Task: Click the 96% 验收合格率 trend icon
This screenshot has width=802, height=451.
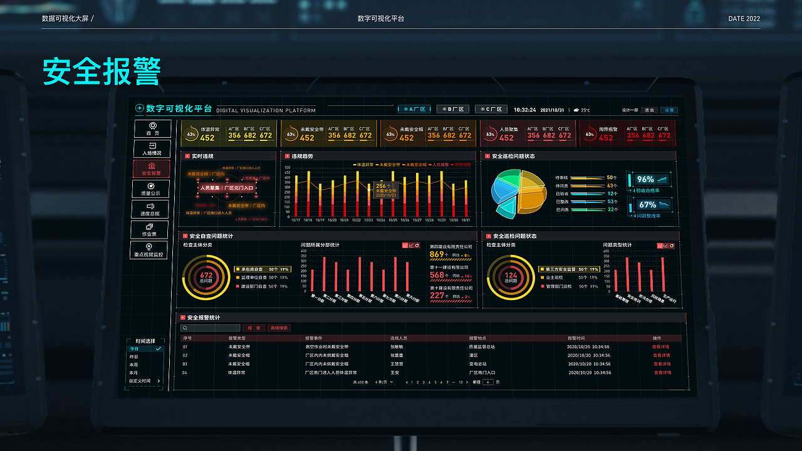Action: point(662,179)
